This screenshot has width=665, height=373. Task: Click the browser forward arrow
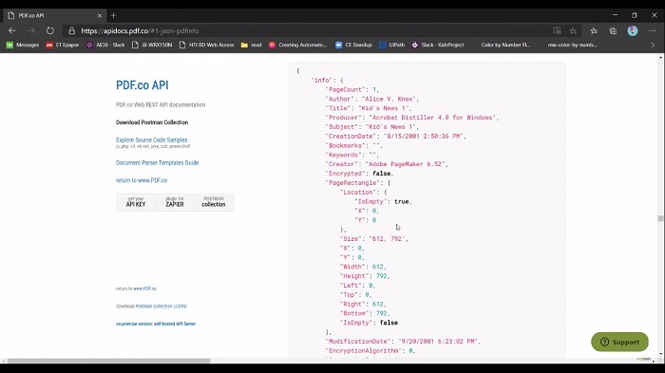31,30
